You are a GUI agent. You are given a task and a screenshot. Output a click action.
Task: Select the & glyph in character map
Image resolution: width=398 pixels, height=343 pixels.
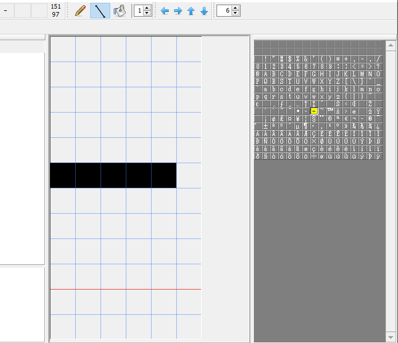306,59
